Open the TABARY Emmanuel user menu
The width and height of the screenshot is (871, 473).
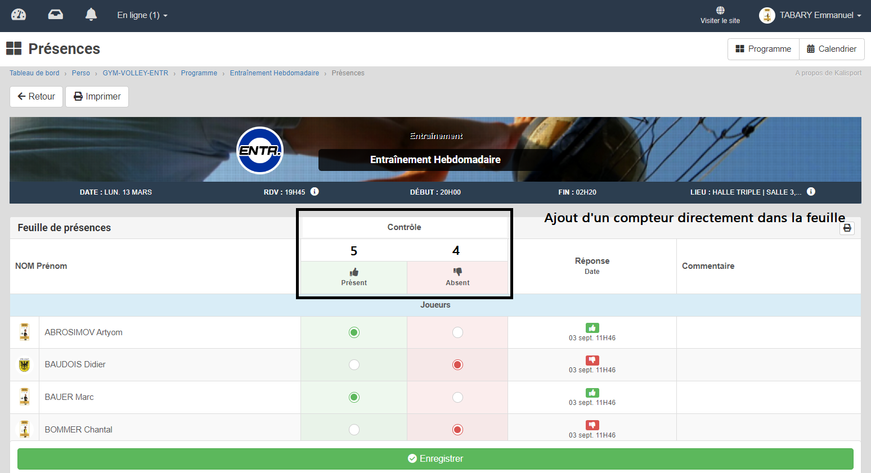click(x=810, y=15)
